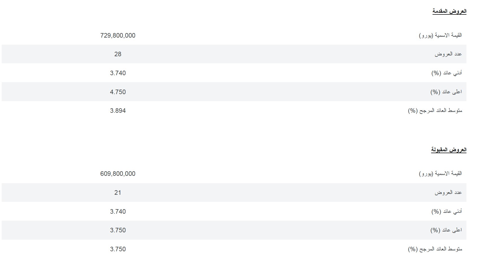Select the accepted offers count 21
The image size is (480, 262).
pyautogui.click(x=118, y=192)
